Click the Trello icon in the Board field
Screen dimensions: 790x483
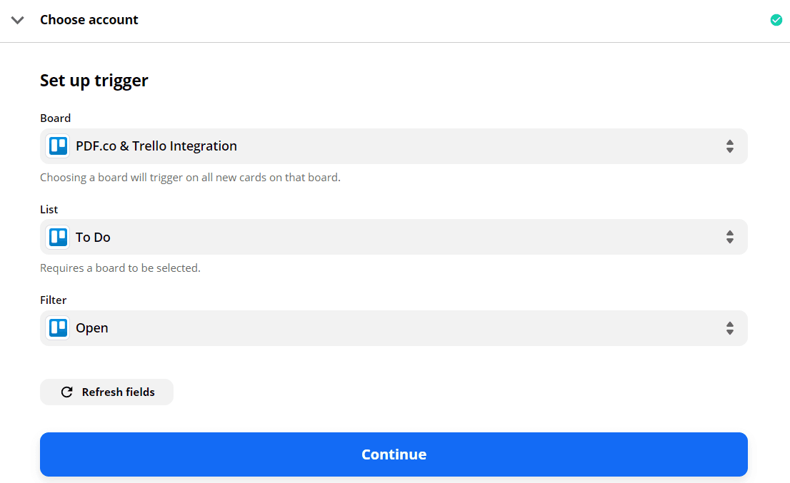tap(57, 146)
